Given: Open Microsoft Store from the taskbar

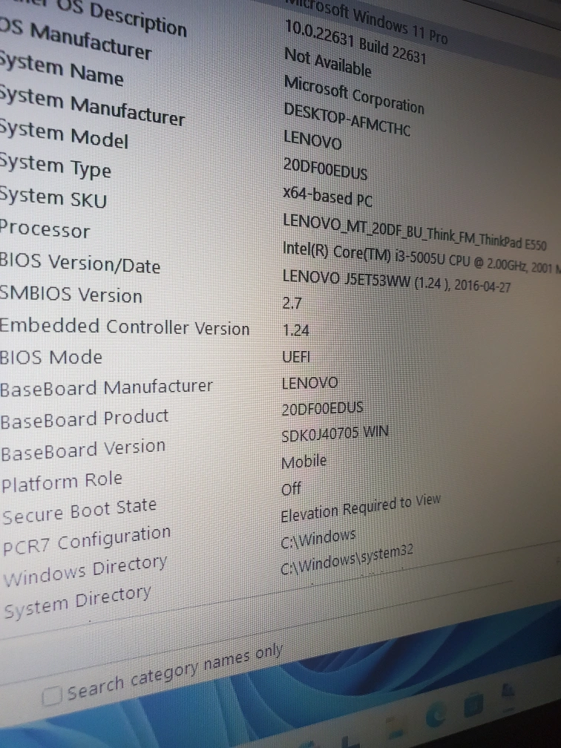Looking at the screenshot, I should pyautogui.click(x=473, y=705).
